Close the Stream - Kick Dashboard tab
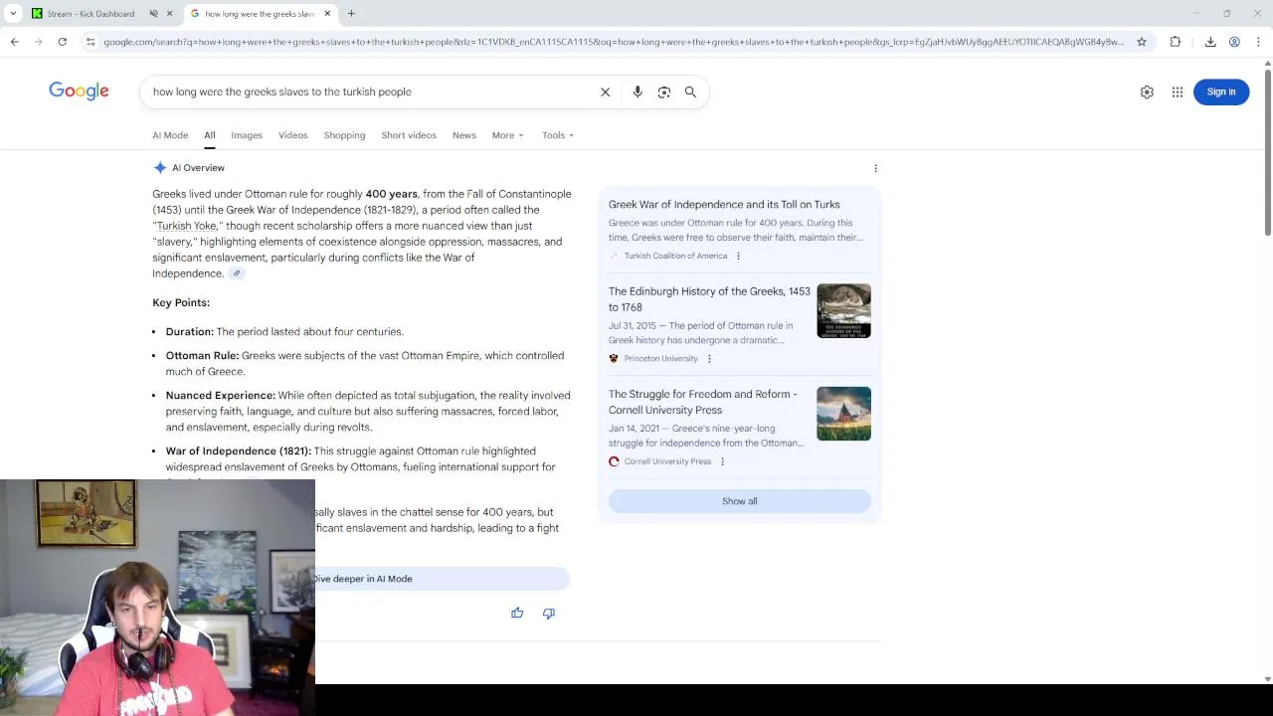 point(169,14)
